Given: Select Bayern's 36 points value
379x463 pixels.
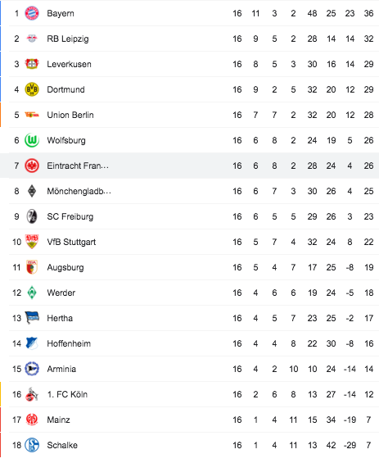Looking at the screenshot, I should point(368,13).
